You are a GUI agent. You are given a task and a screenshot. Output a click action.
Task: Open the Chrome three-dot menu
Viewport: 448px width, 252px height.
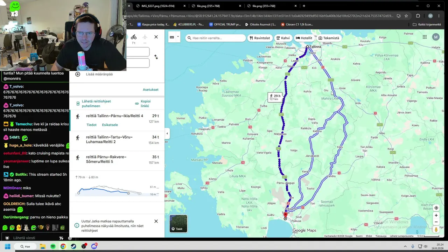click(x=440, y=16)
